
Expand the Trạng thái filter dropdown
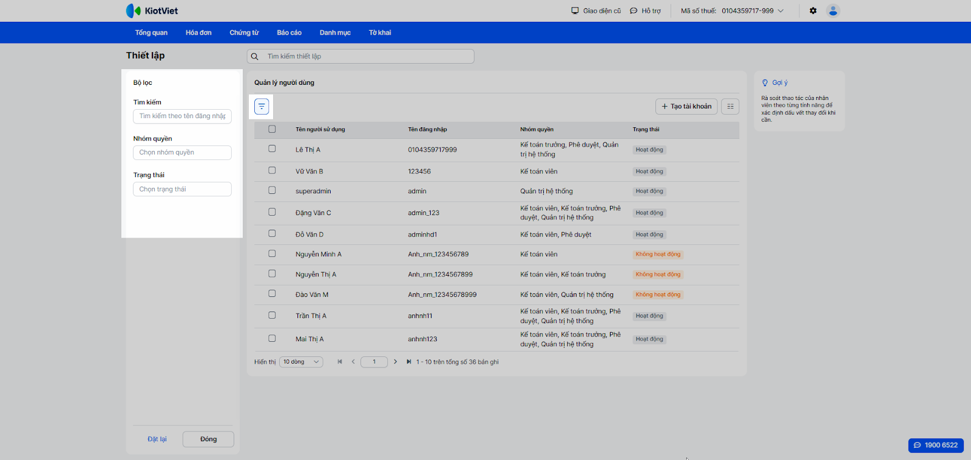182,189
